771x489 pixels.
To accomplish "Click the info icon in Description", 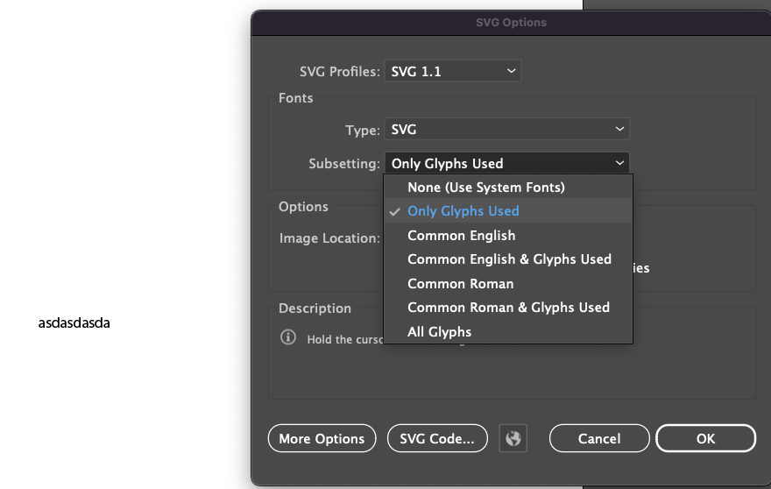I will [288, 337].
